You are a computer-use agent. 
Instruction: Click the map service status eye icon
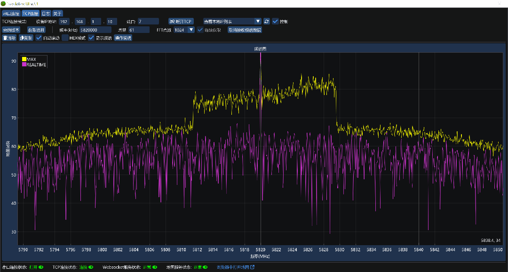(x=206, y=267)
